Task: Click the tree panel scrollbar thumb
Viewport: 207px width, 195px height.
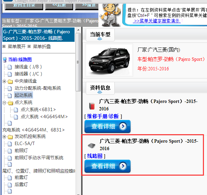Action: point(78,62)
